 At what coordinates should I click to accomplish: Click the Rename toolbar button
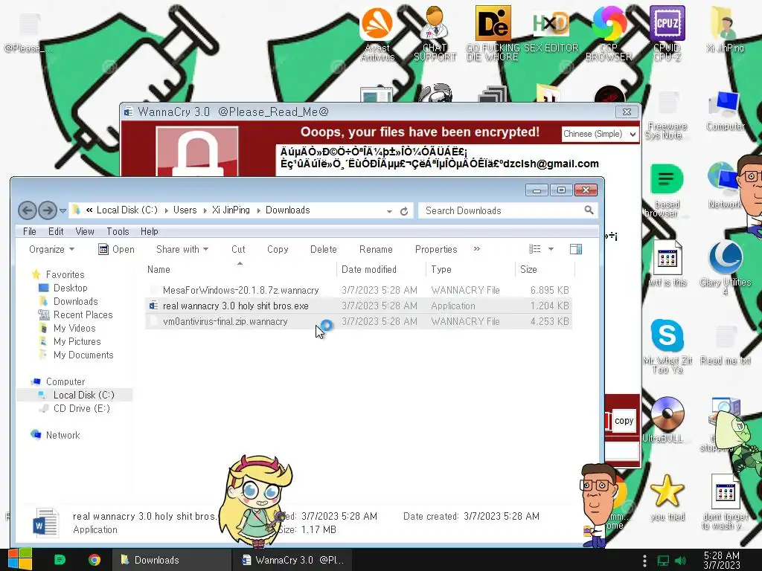click(x=376, y=249)
